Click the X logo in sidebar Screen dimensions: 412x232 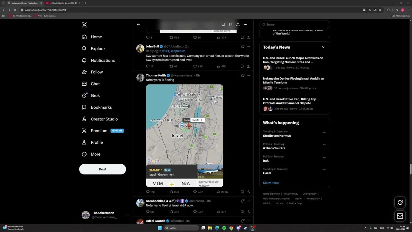(84, 25)
